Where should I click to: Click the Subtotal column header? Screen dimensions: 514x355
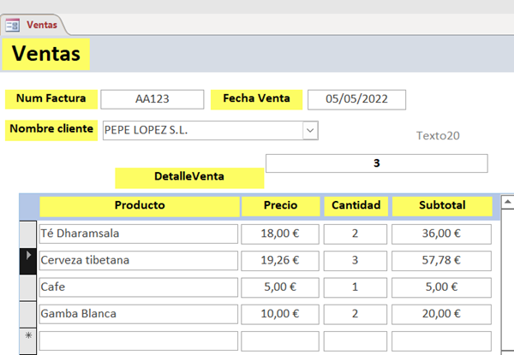click(x=442, y=205)
